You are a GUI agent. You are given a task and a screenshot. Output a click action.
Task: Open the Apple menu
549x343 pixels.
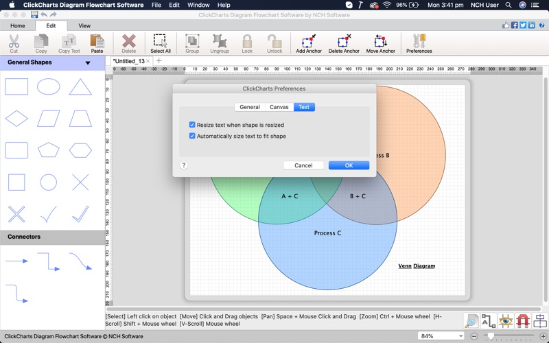(x=12, y=5)
